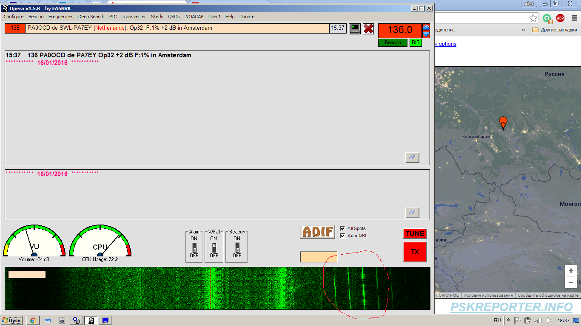This screenshot has width=581, height=326.
Task: Click the ADIF log export icon
Action: (x=317, y=232)
